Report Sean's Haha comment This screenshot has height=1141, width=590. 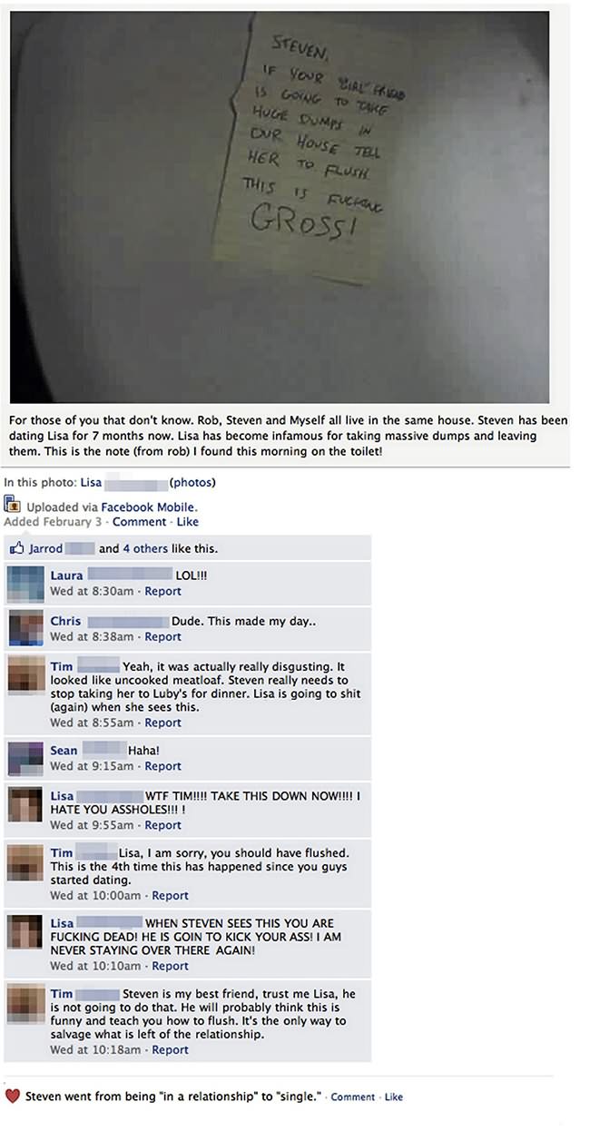click(x=163, y=766)
